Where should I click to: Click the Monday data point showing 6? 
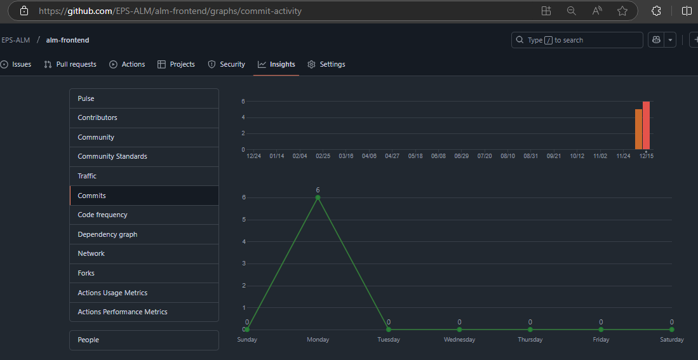coord(318,197)
